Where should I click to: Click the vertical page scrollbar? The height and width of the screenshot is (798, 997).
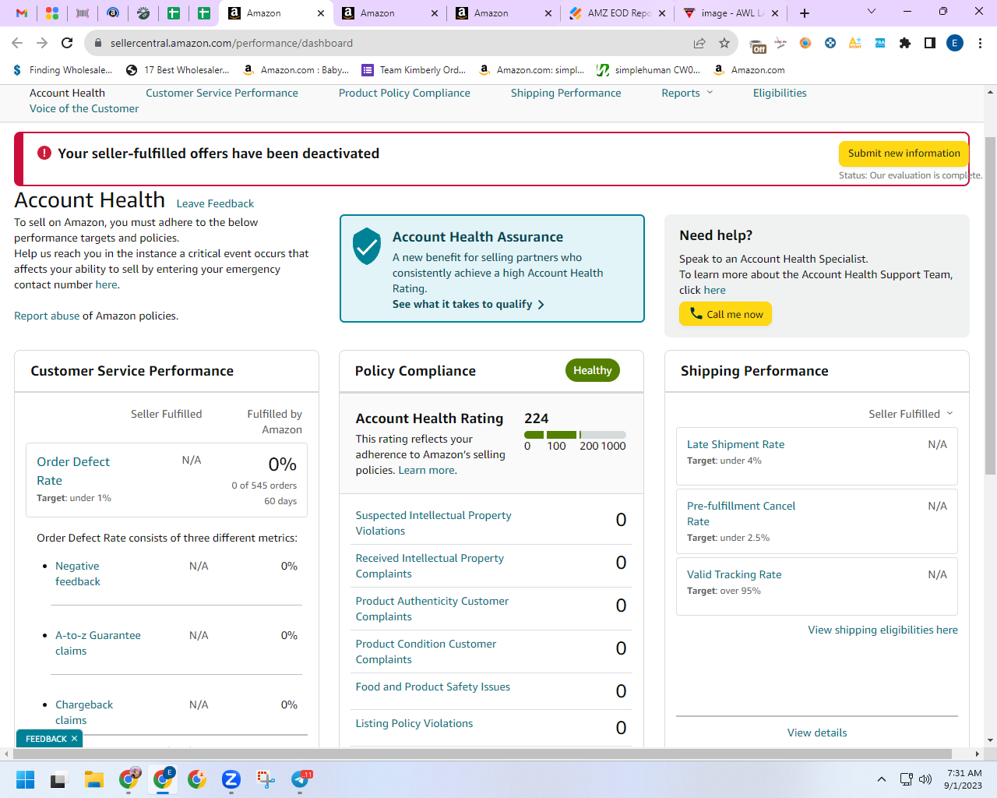pos(991,304)
